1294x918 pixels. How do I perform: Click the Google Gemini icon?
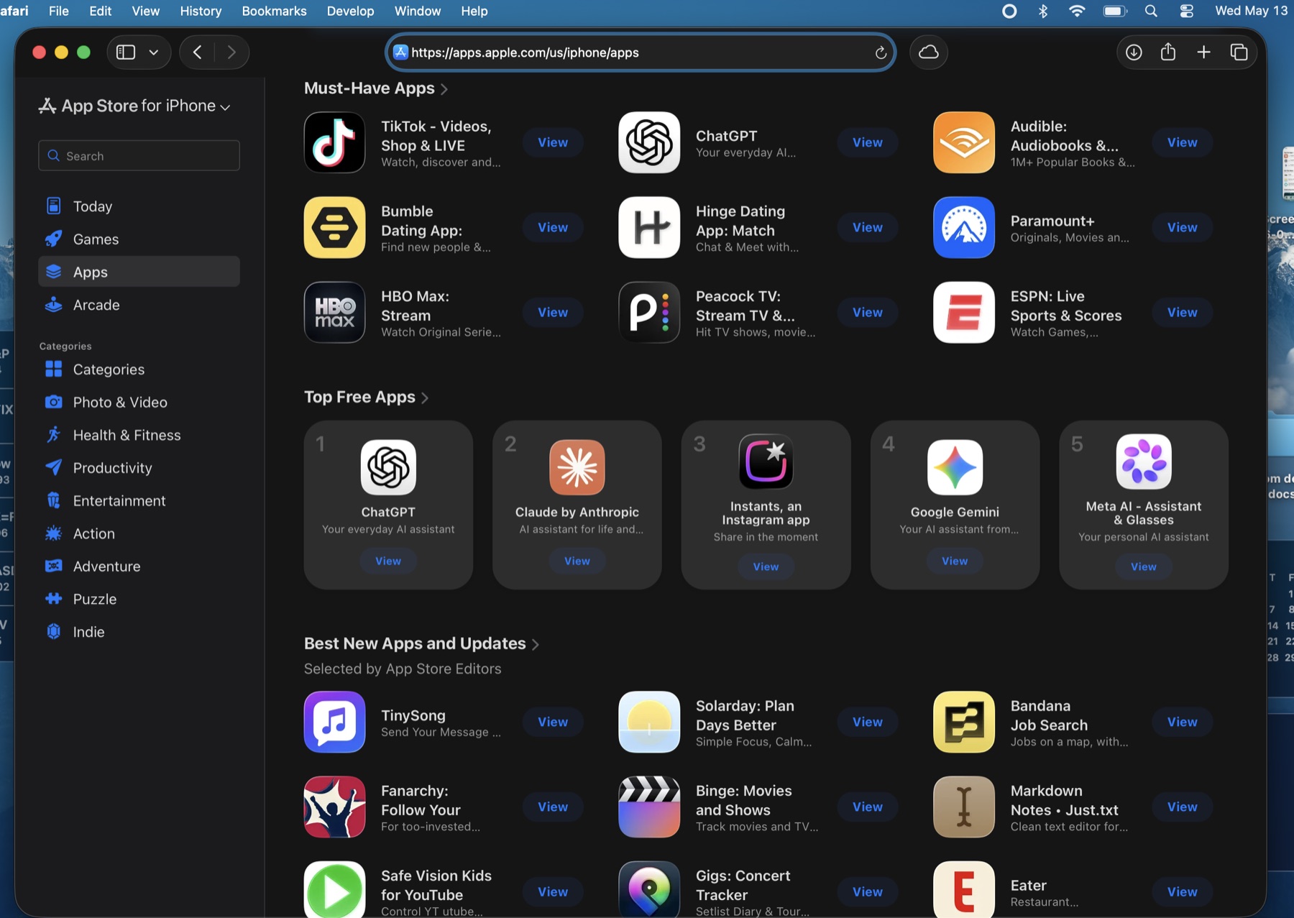955,467
